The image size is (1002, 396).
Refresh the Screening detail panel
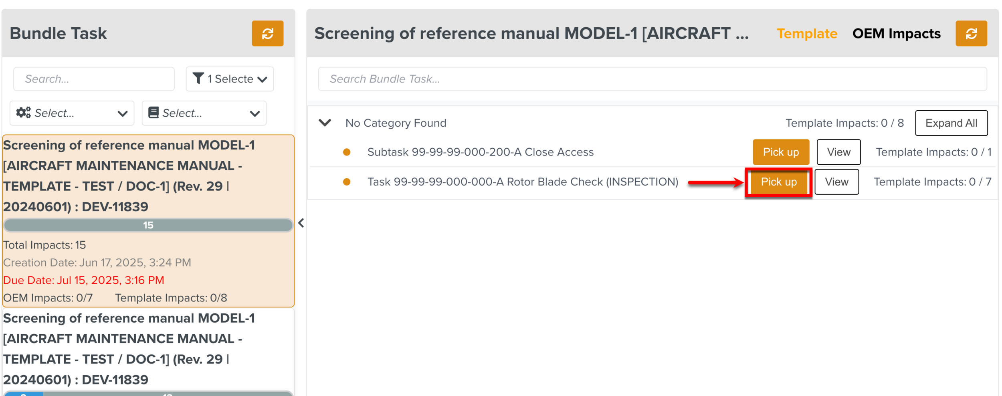point(971,34)
